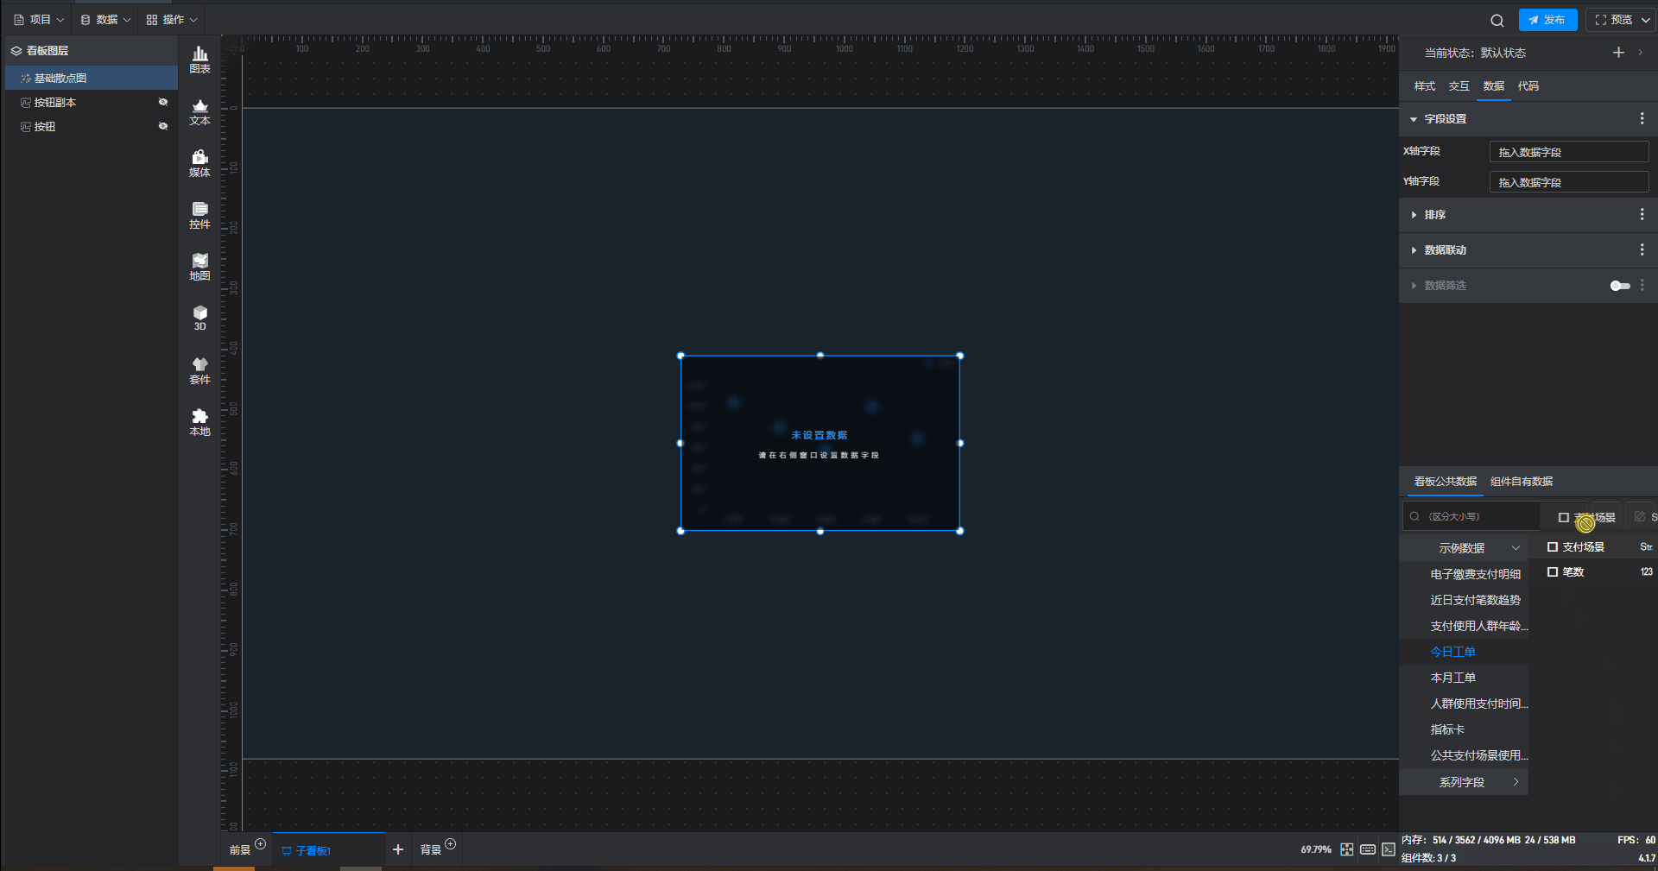Open the 媒体 media component panel
This screenshot has height=871, width=1658.
(199, 163)
